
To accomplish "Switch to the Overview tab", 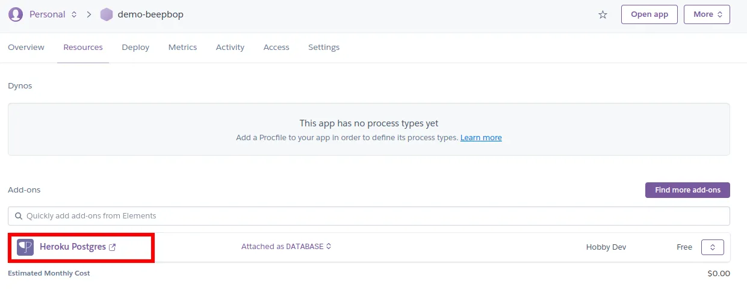I will (26, 47).
